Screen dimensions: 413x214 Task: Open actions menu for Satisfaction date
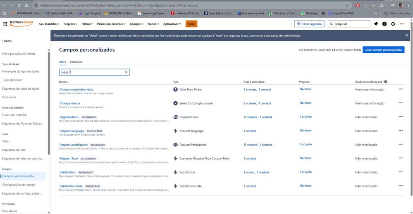[x=401, y=186]
